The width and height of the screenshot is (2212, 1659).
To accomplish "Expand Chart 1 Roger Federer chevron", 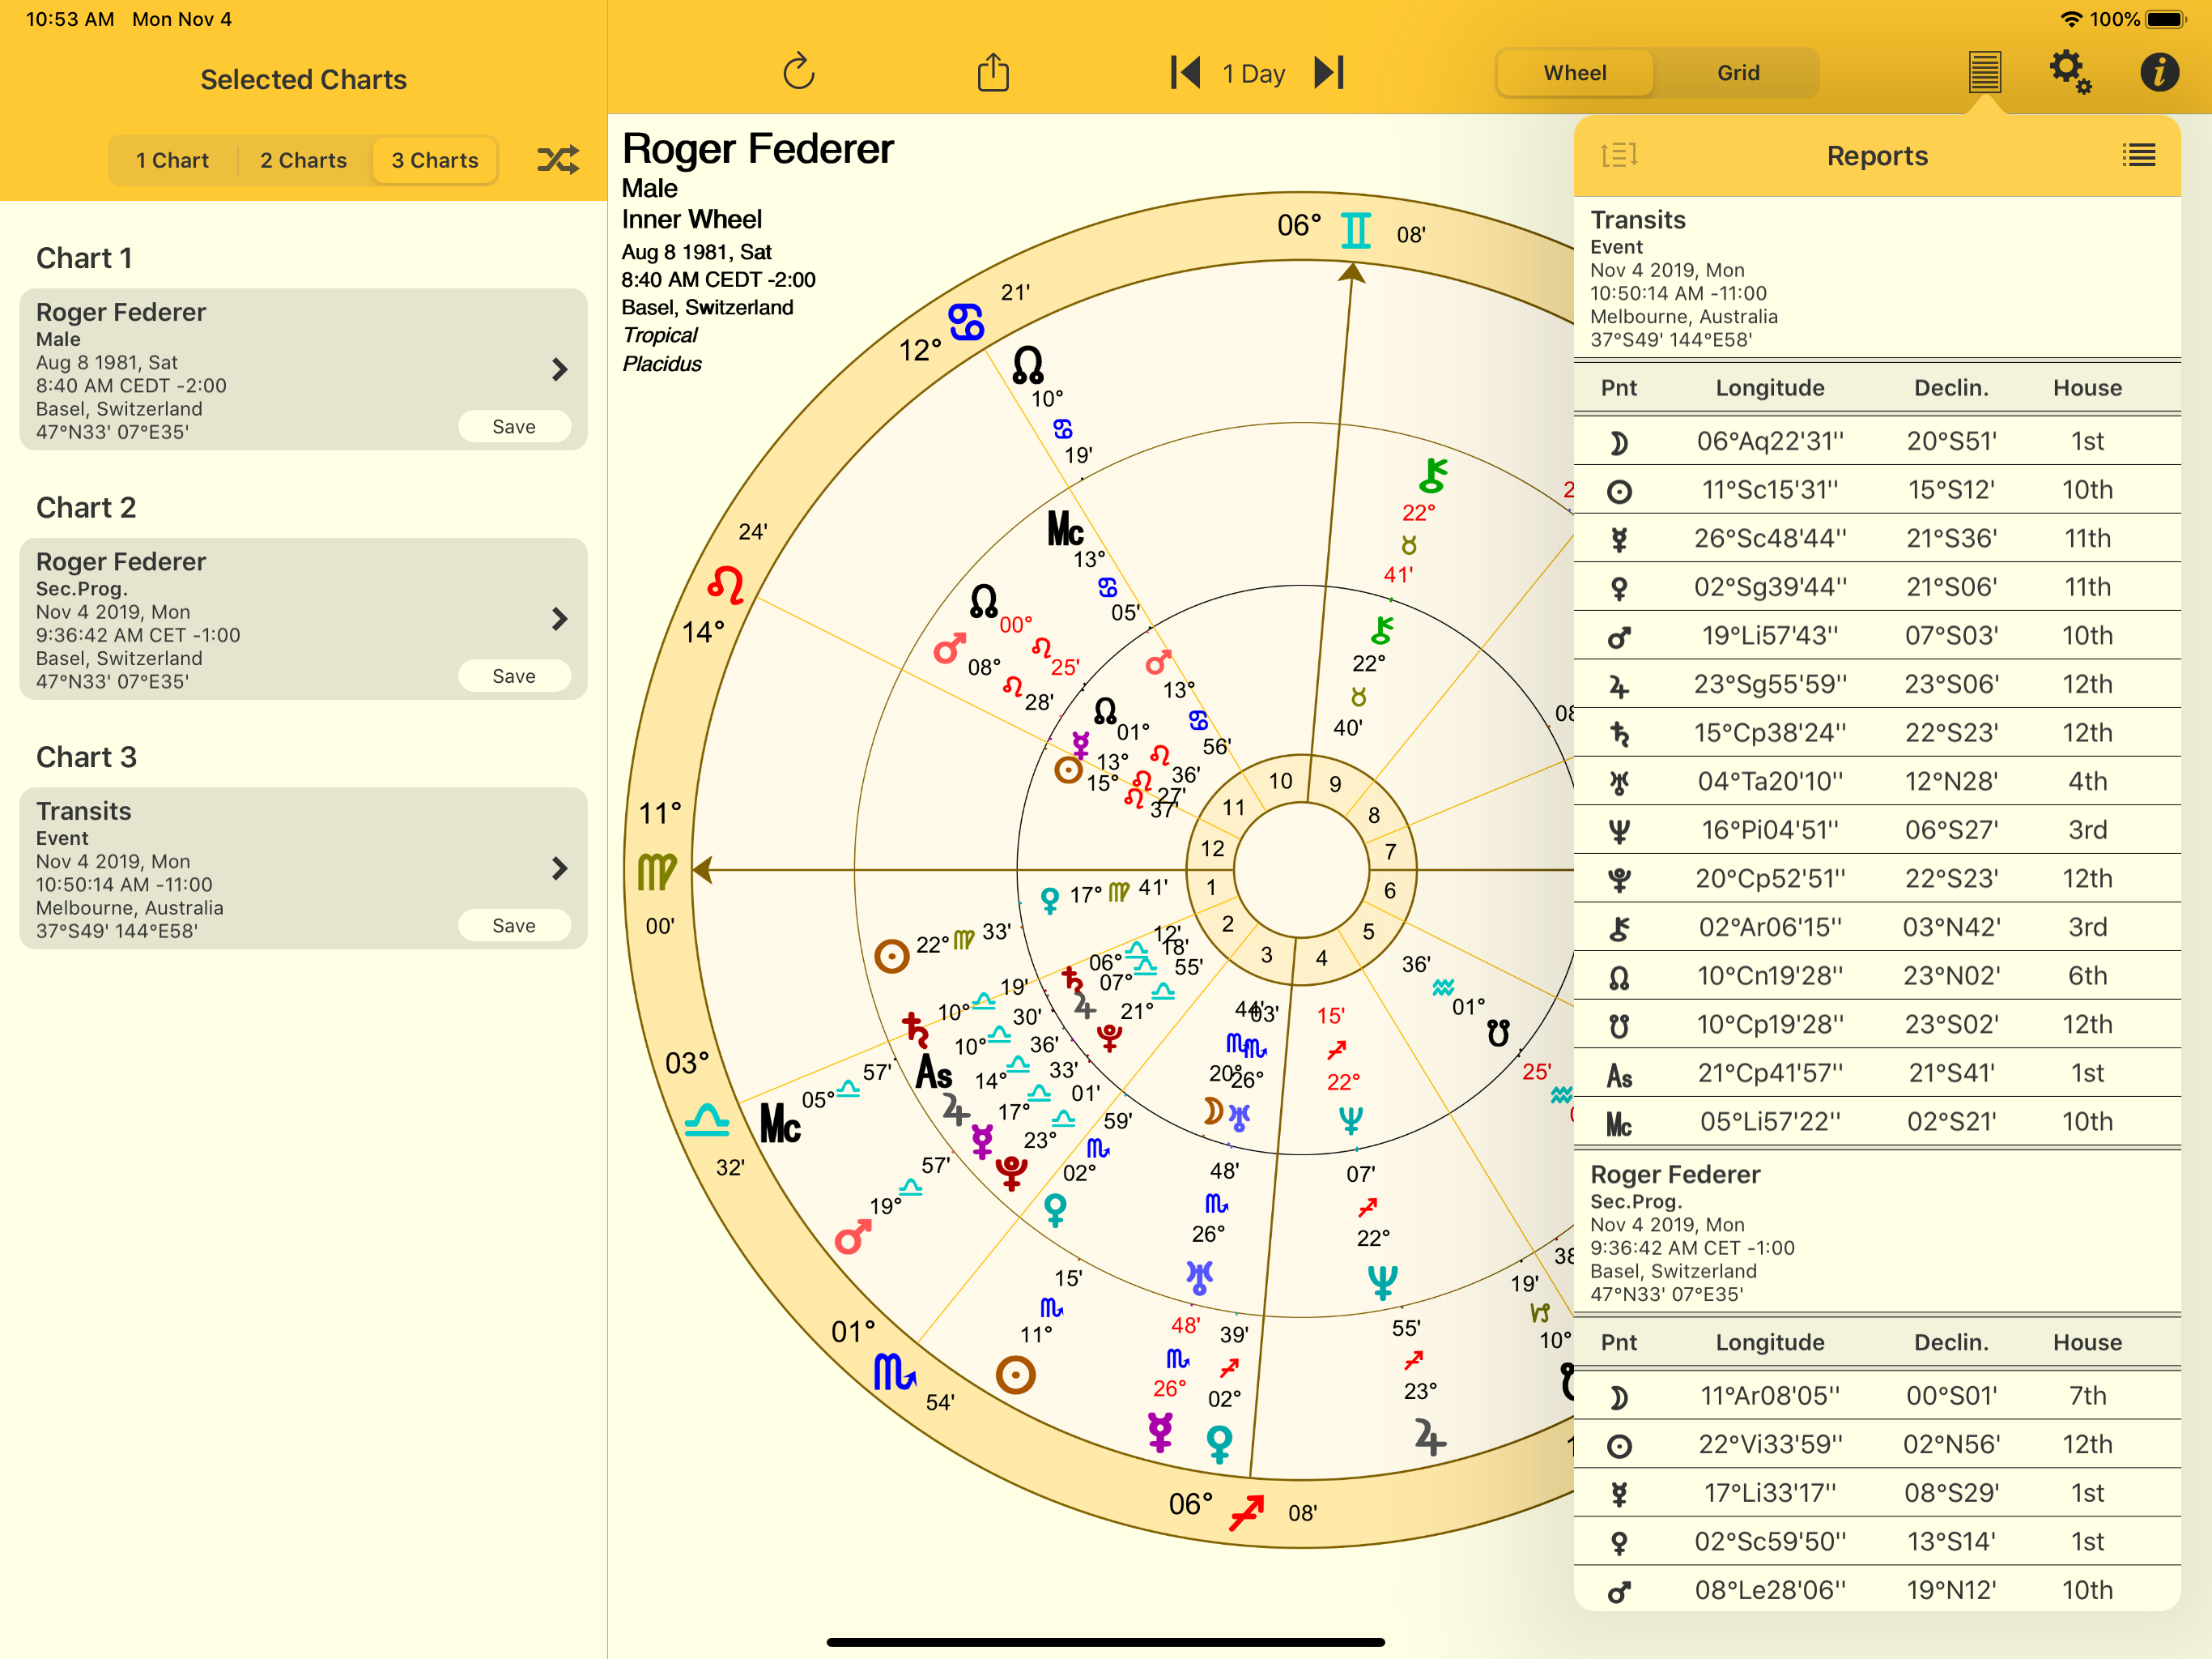I will [560, 369].
